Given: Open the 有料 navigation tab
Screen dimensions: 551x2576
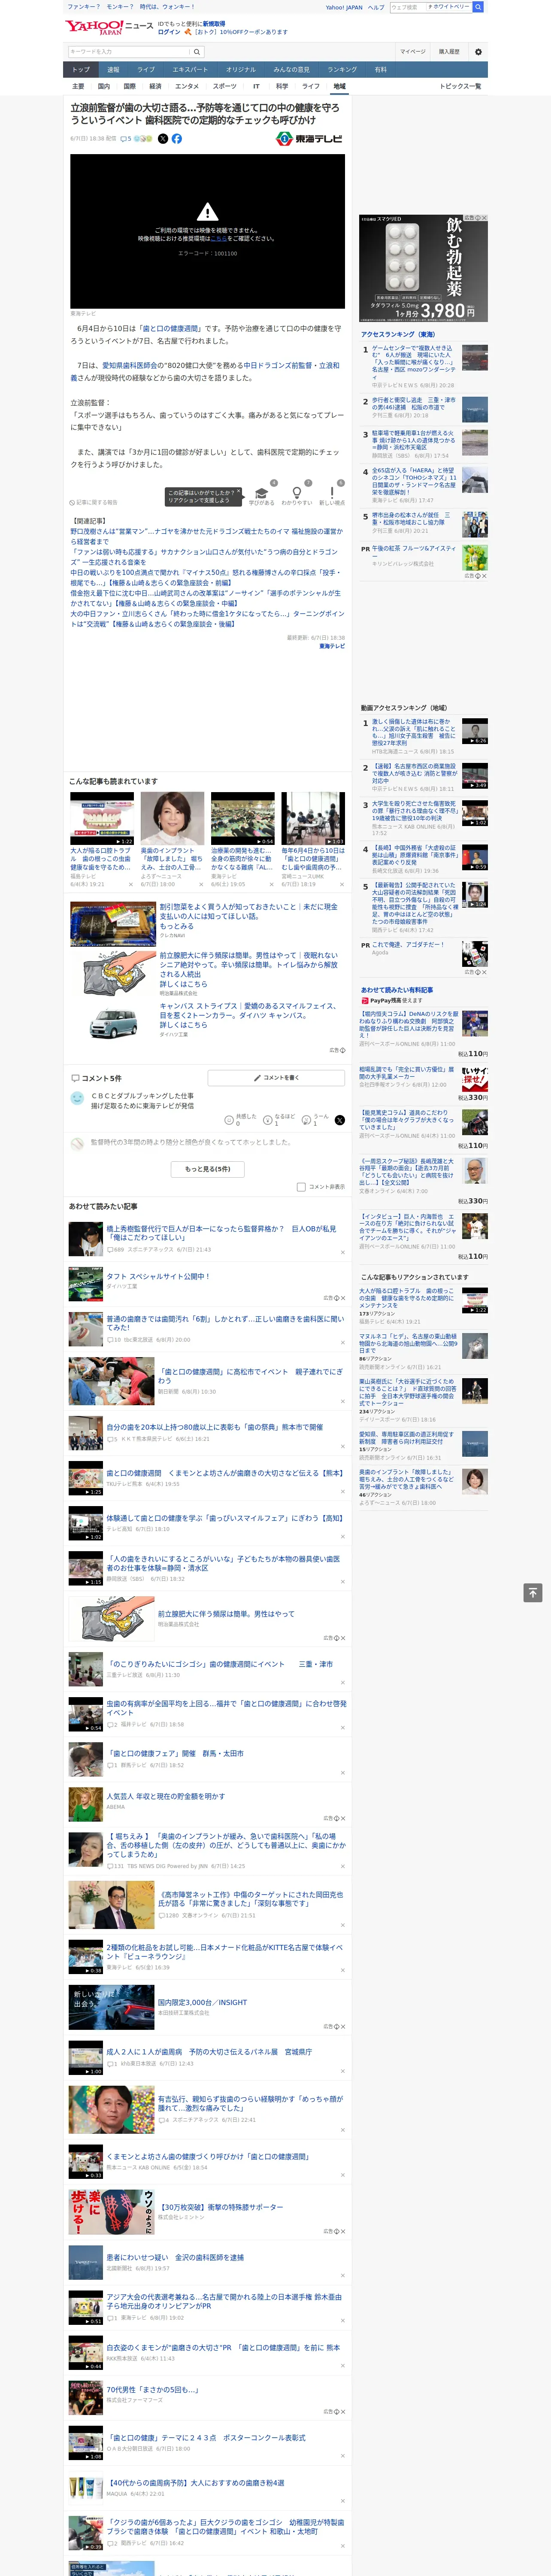Looking at the screenshot, I should pyautogui.click(x=380, y=70).
